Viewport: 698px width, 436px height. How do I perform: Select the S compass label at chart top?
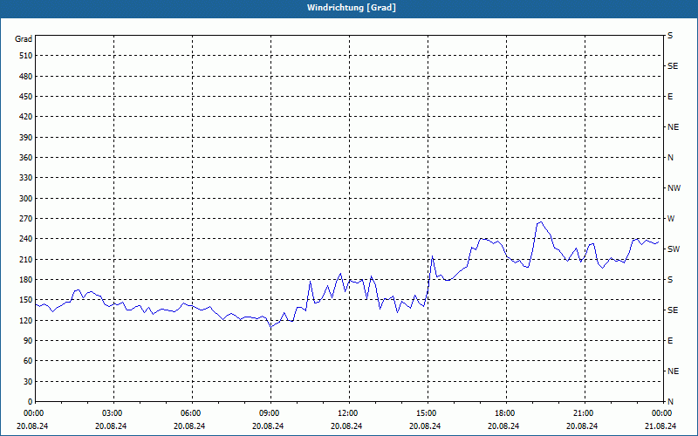pos(670,36)
